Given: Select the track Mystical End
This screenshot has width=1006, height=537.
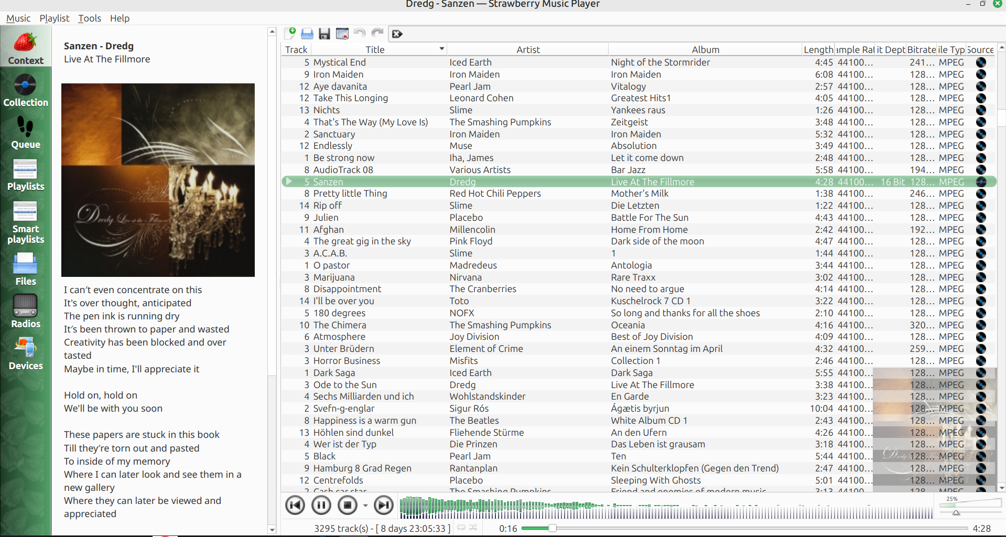Looking at the screenshot, I should [339, 62].
